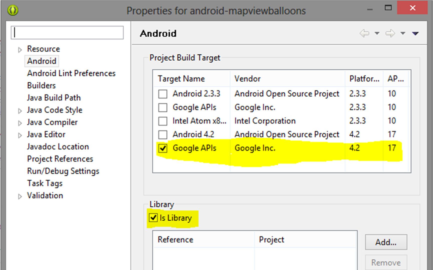Open the back history dropdown arrow
This screenshot has height=270, width=433.
click(x=377, y=33)
